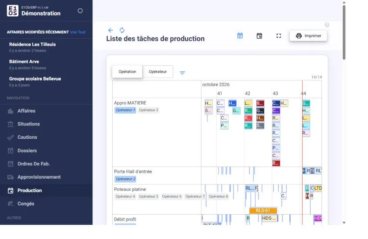368x239 pixels.
Task: Click the Approvisionnement truck icon
Action: pyautogui.click(x=11, y=177)
